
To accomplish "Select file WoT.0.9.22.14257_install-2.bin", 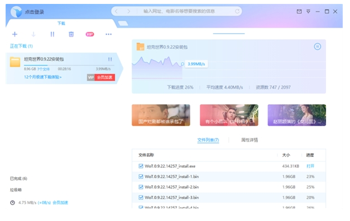I will tap(172, 187).
